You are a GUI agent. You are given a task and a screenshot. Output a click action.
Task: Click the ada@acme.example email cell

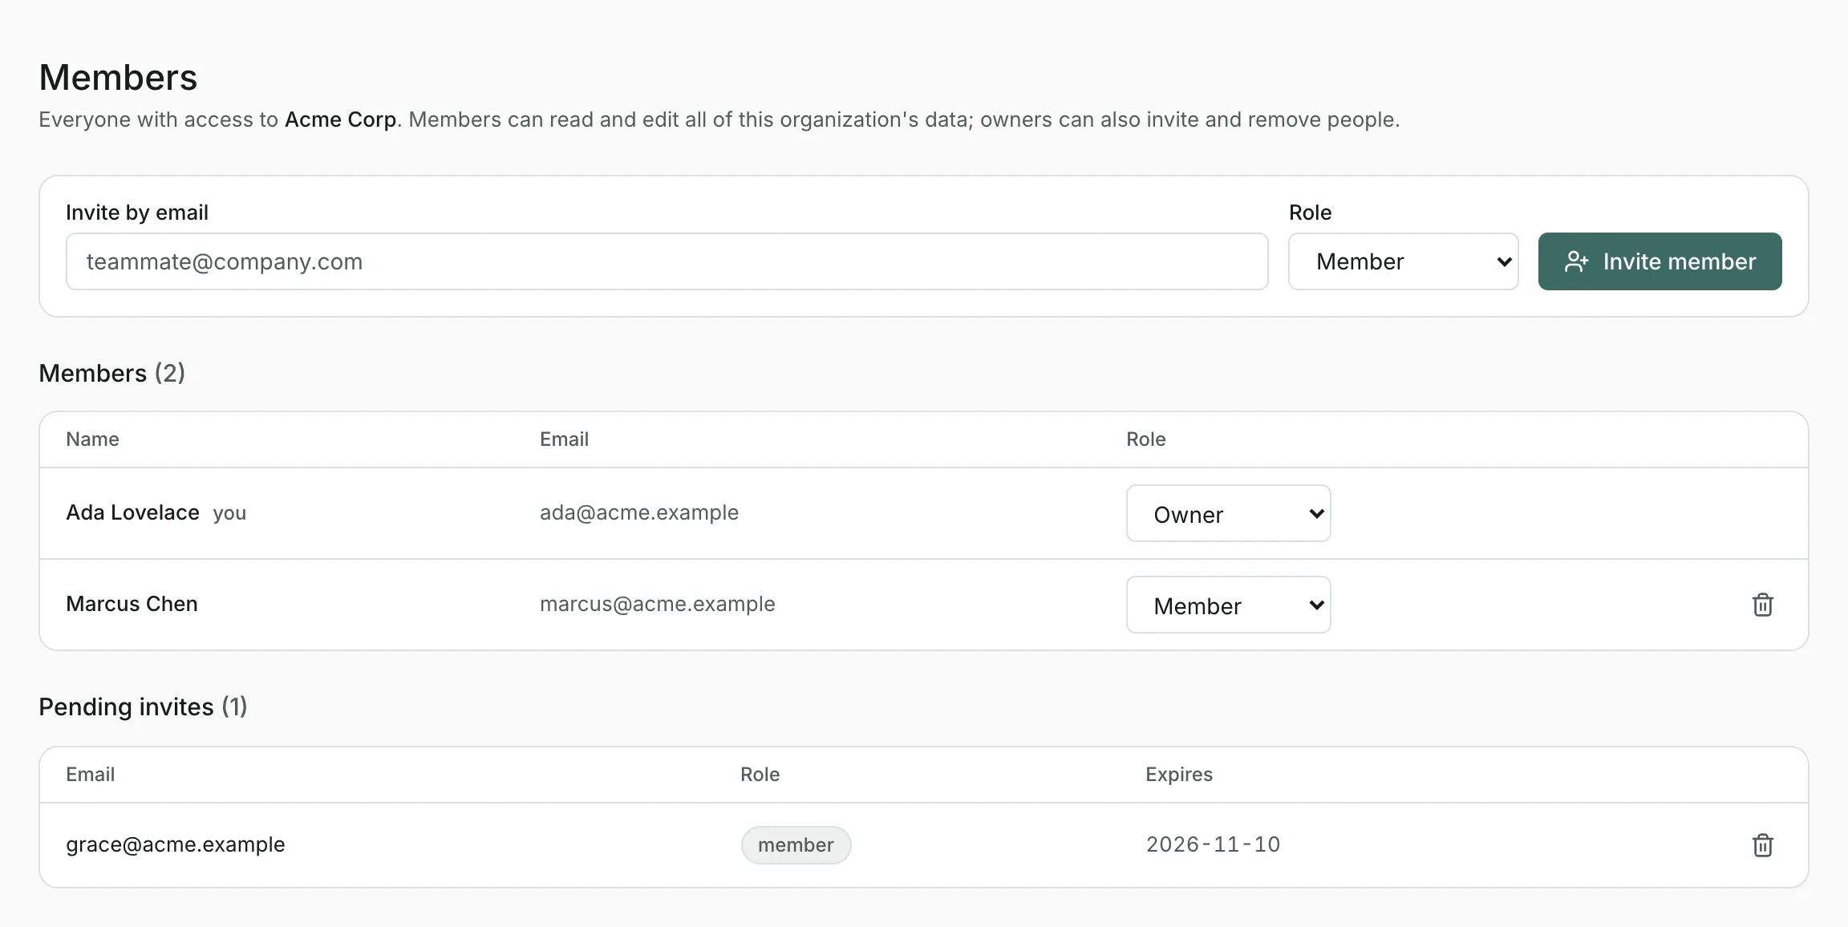tap(639, 512)
